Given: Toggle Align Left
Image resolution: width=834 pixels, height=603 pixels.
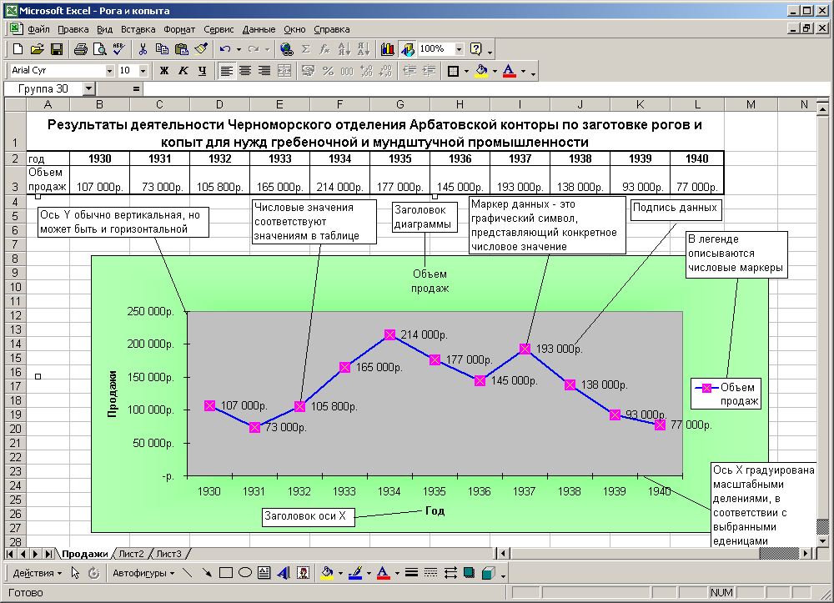Looking at the screenshot, I should [x=227, y=71].
